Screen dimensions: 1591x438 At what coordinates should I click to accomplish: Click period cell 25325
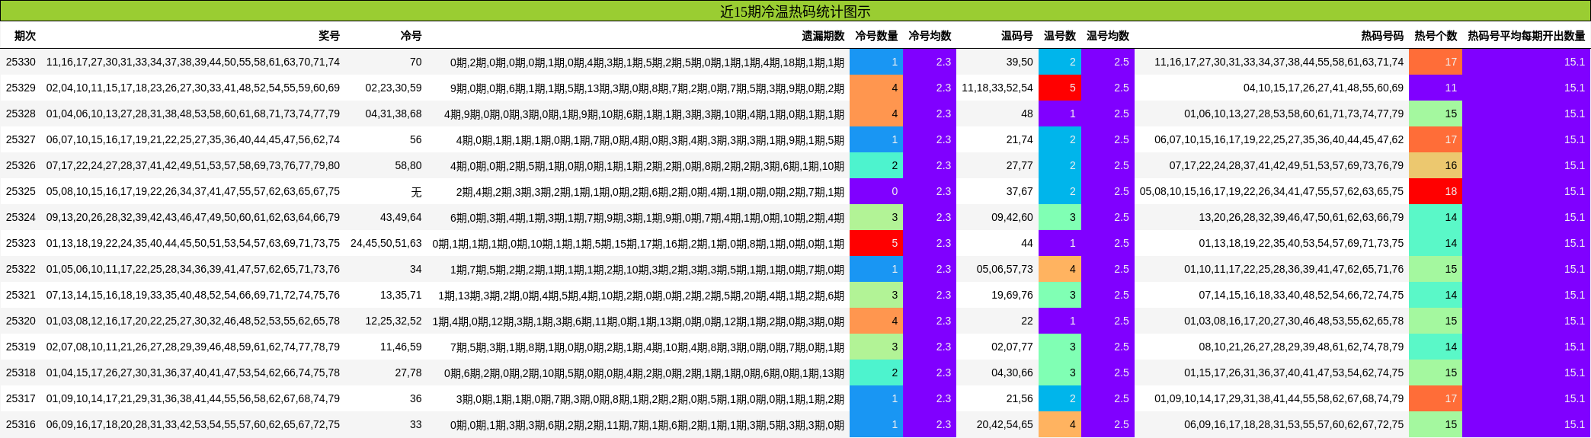tap(21, 191)
